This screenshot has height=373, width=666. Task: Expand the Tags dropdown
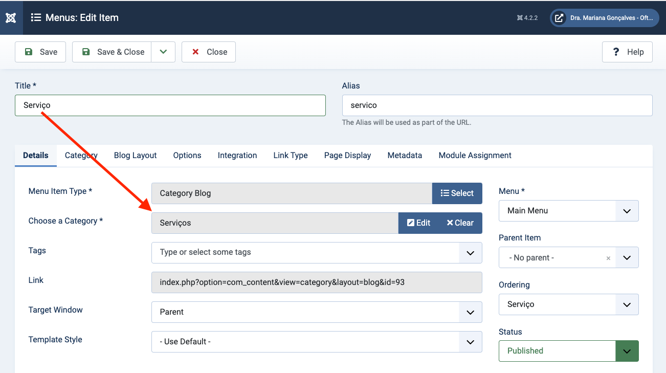(x=470, y=252)
